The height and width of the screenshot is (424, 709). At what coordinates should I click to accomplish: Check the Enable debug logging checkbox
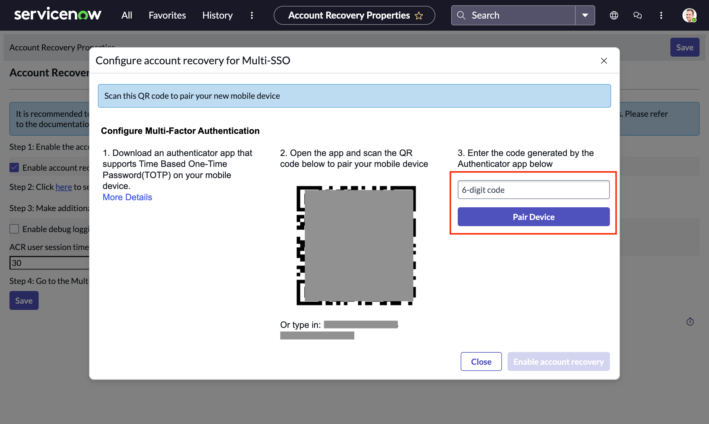pos(14,229)
